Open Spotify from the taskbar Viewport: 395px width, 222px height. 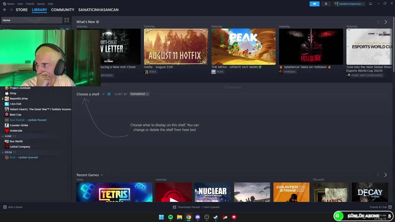pyautogui.click(x=170, y=217)
